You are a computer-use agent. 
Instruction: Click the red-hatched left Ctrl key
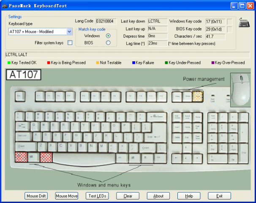[x=21, y=157]
